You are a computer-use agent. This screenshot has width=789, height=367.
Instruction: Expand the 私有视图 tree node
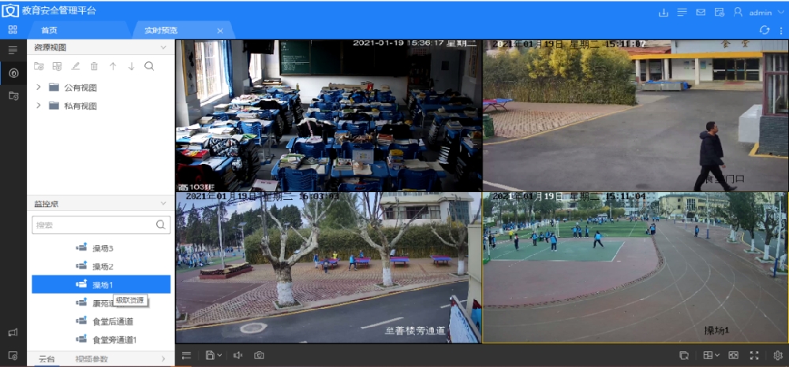point(39,106)
